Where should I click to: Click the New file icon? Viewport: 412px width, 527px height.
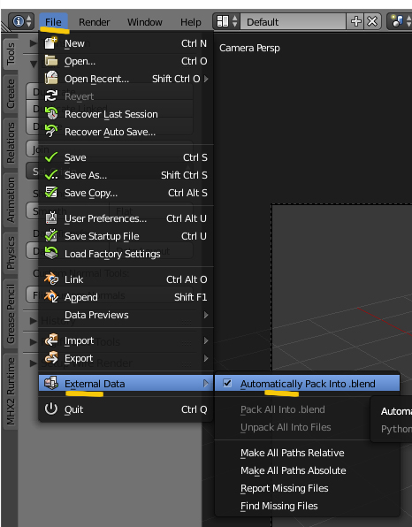(x=51, y=43)
